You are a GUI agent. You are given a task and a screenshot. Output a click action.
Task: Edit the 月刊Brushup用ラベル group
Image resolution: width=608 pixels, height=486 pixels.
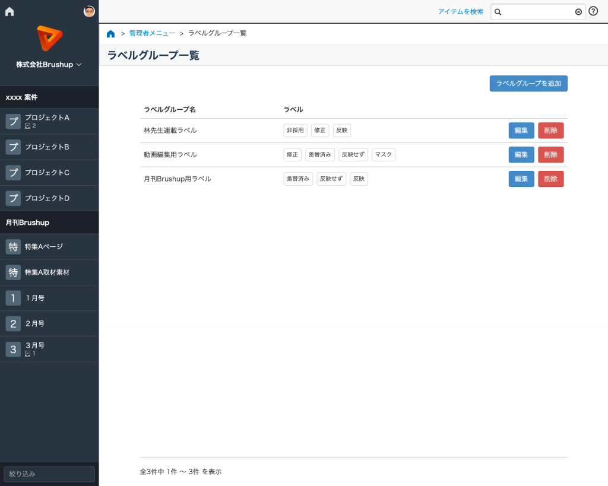tap(521, 179)
